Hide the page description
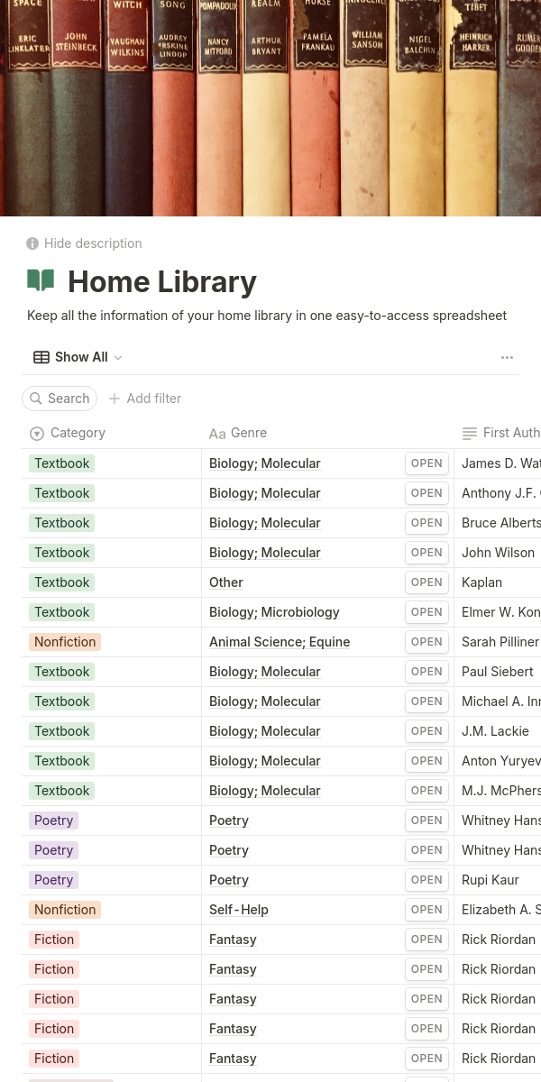Screen dimensions: 541x1082 (93, 243)
